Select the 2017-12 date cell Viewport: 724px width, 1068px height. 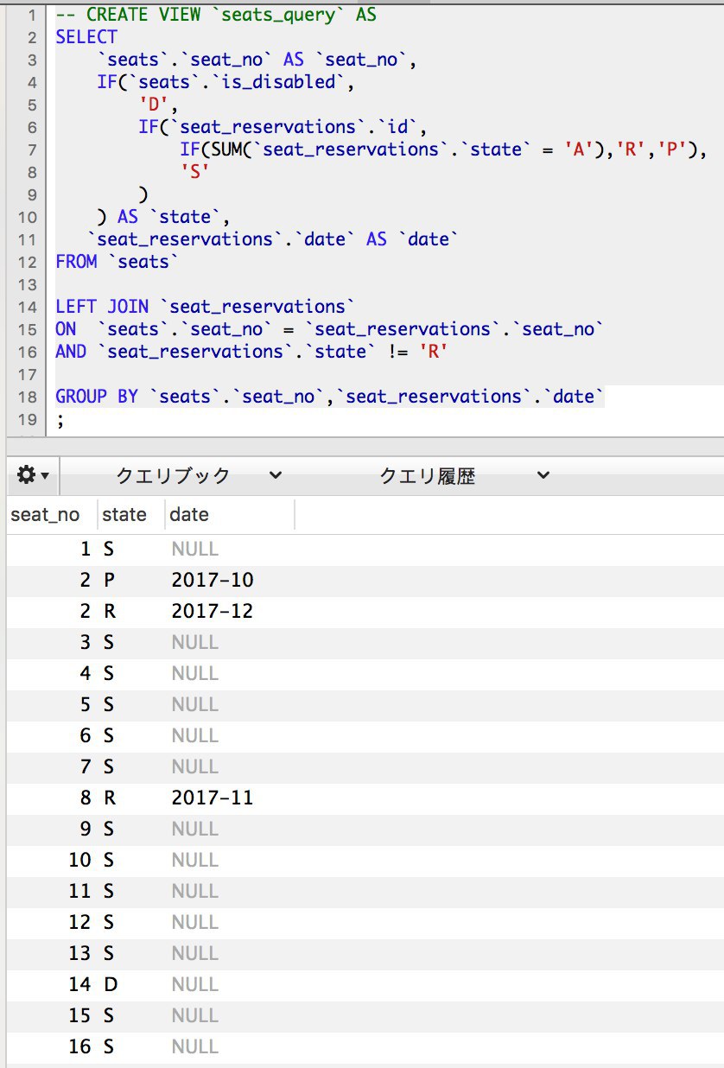point(213,612)
